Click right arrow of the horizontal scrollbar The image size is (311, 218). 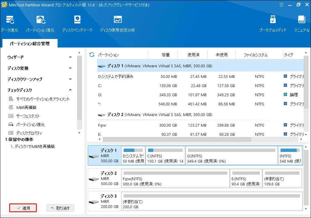point(301,139)
